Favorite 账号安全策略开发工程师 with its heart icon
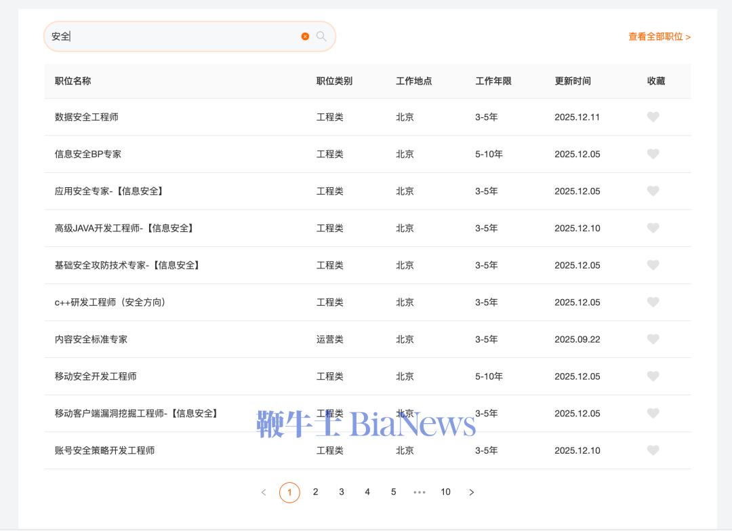 653,450
